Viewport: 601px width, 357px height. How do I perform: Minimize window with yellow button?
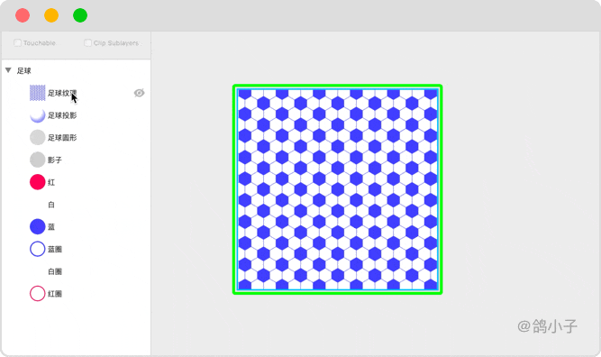[51, 15]
